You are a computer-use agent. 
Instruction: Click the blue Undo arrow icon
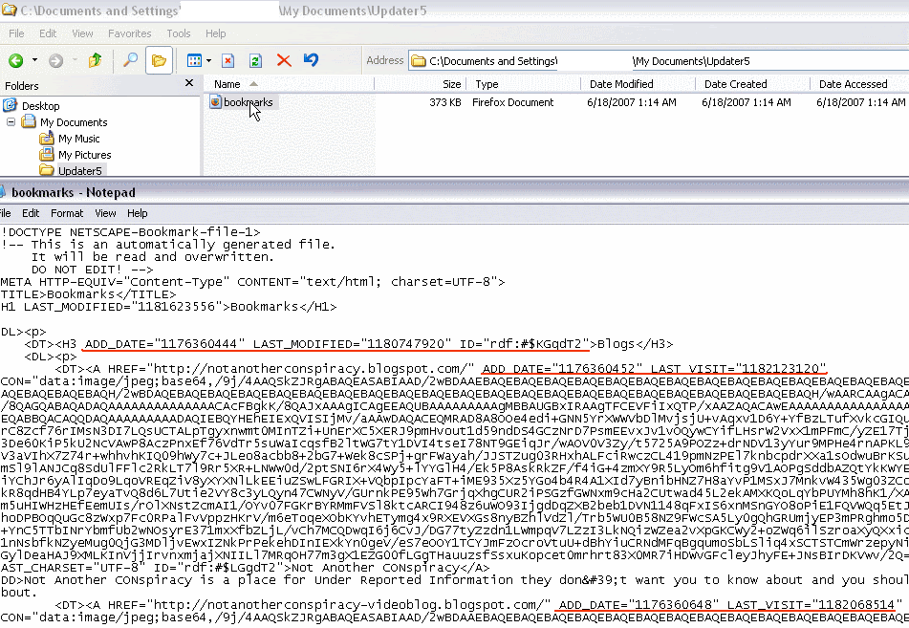[x=312, y=59]
